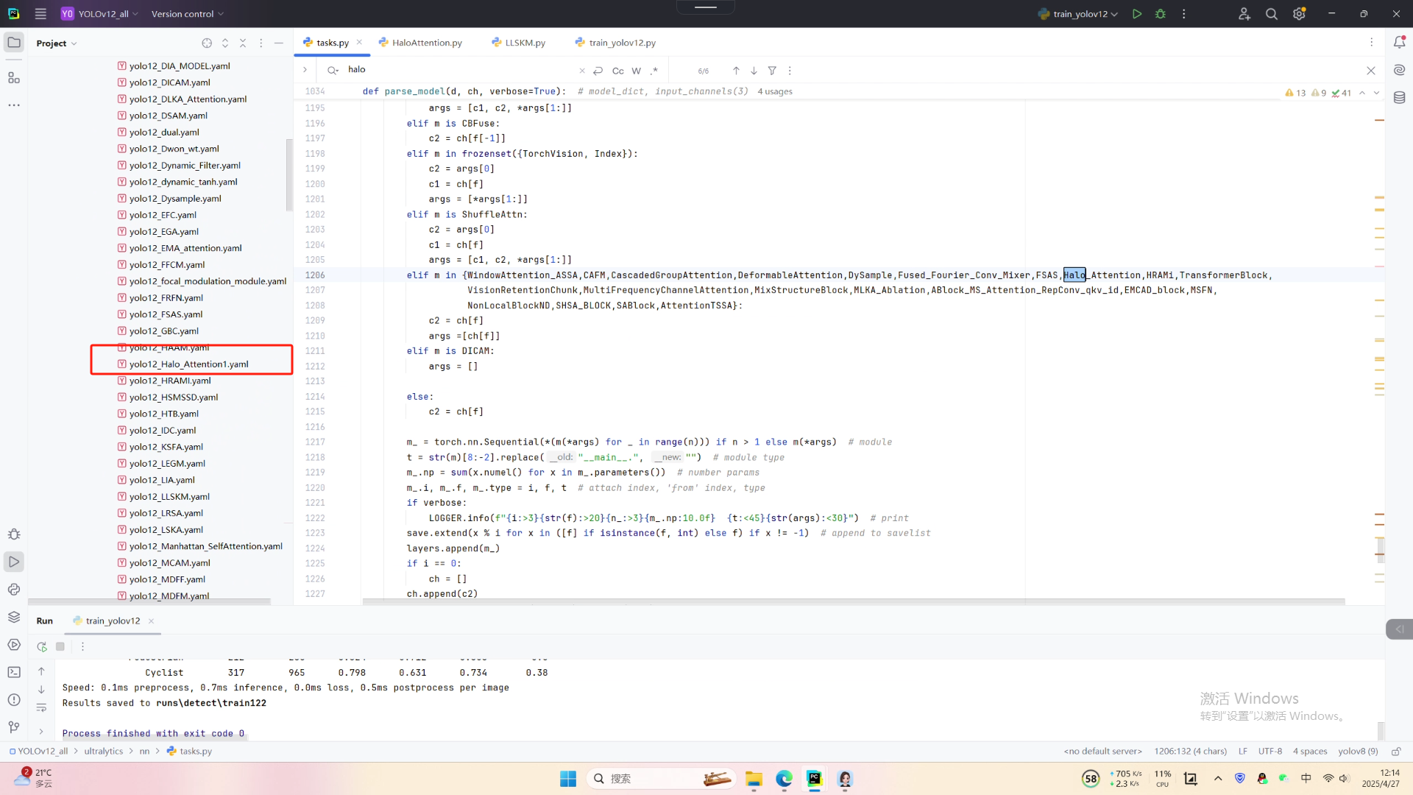Toggle Regex option in search bar
The image size is (1413, 795).
(654, 71)
